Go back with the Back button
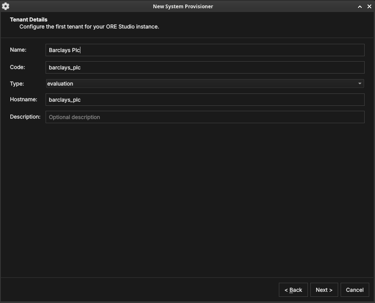375x303 pixels. 293,290
